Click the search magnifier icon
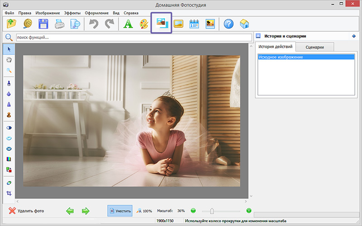Image resolution: width=362 pixels, height=226 pixels. point(9,37)
